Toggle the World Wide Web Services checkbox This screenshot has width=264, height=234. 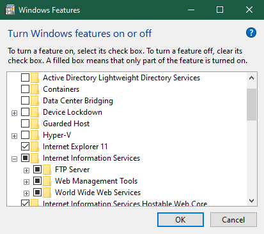tap(37, 193)
